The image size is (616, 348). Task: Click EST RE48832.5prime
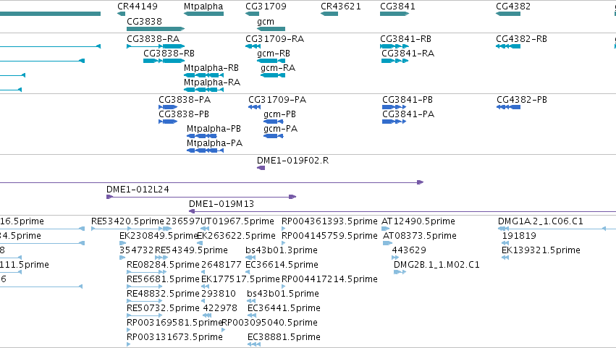(163, 294)
